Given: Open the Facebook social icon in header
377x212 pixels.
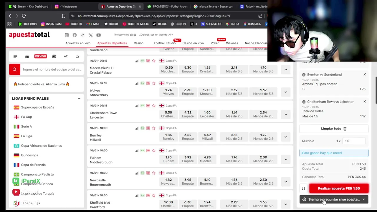Looking at the screenshot, I should tap(75, 35).
